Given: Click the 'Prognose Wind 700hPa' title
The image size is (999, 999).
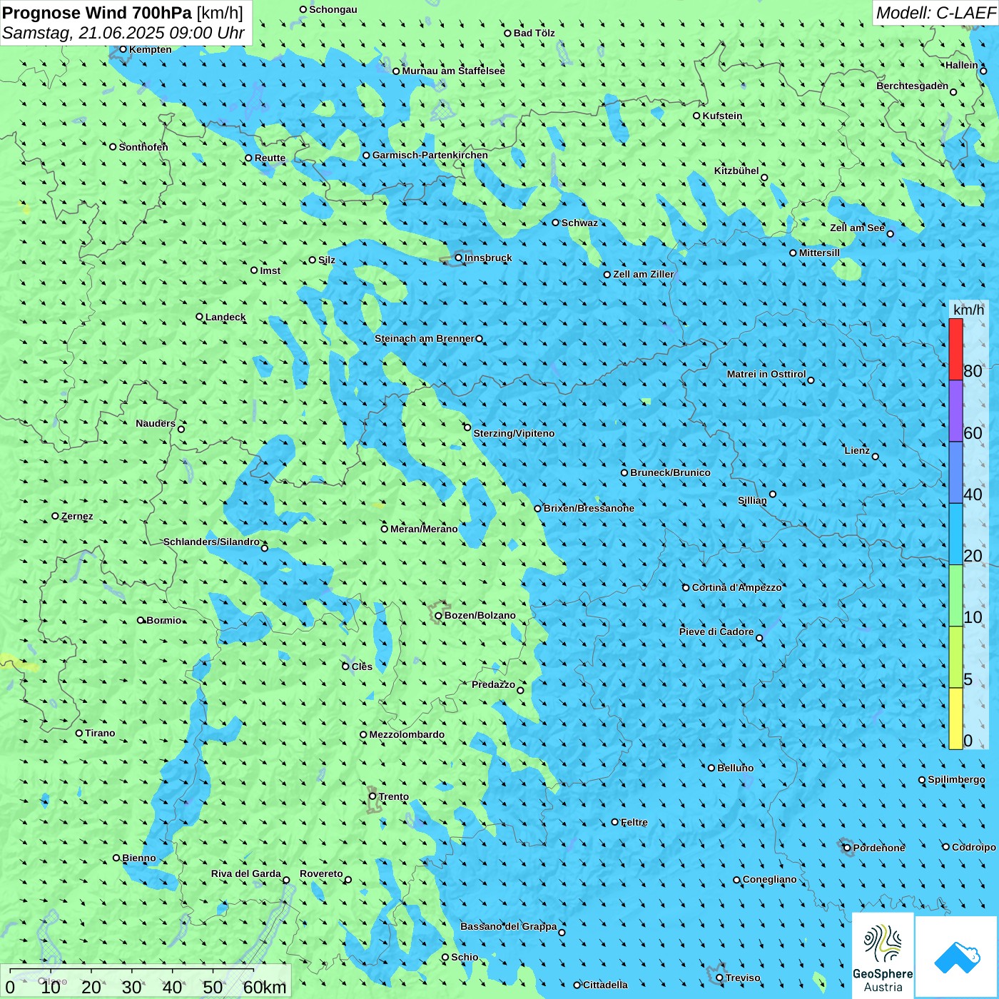Looking at the screenshot, I should pos(98,13).
